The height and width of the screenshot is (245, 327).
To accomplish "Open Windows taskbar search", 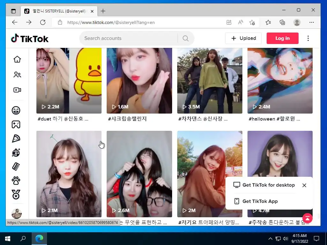I will coord(23,239).
